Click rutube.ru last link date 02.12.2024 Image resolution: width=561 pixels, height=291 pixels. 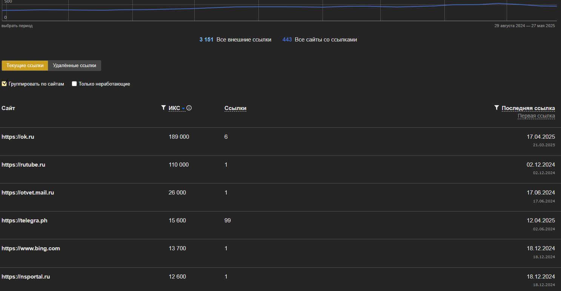[541, 165]
